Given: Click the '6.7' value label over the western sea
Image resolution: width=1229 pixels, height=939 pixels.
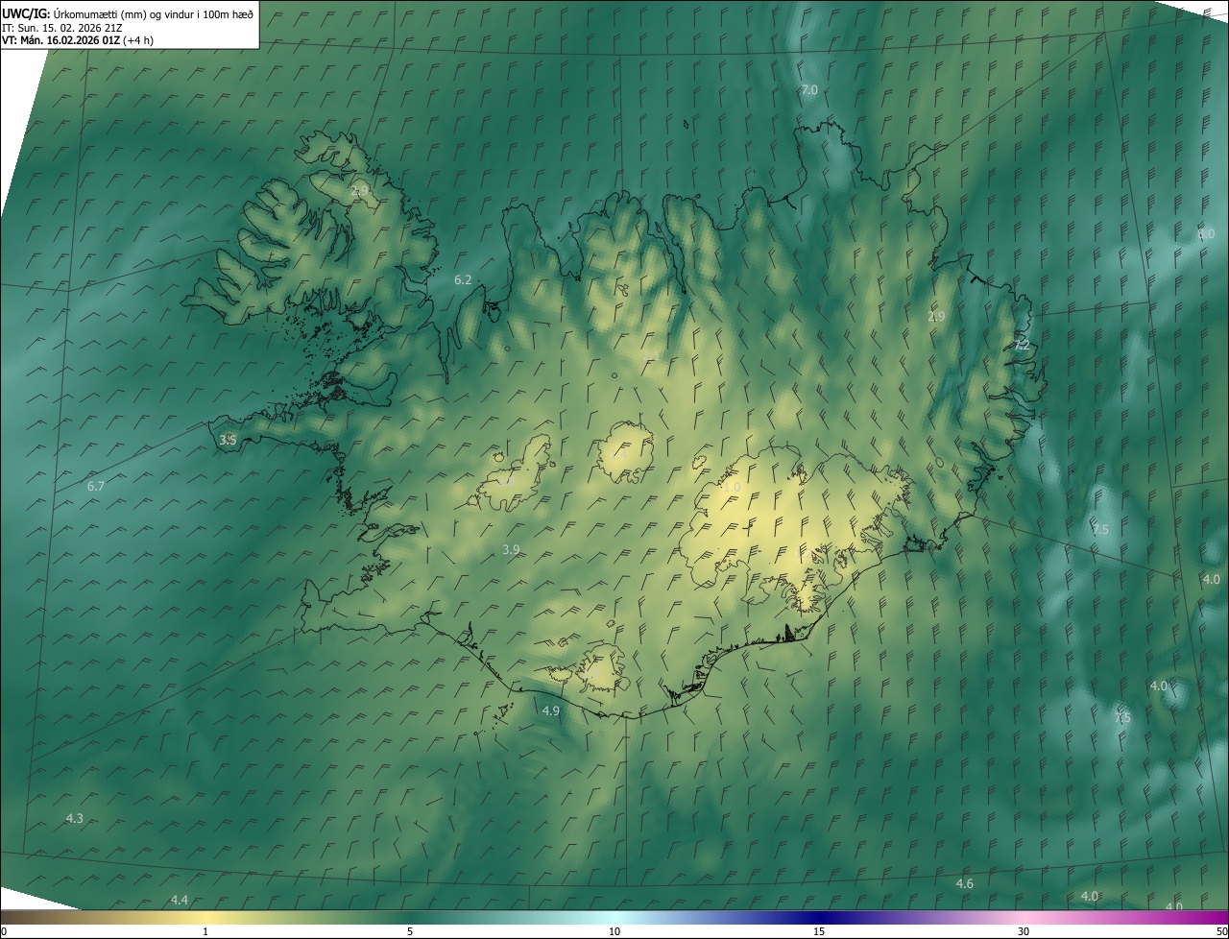Looking at the screenshot, I should click(96, 487).
